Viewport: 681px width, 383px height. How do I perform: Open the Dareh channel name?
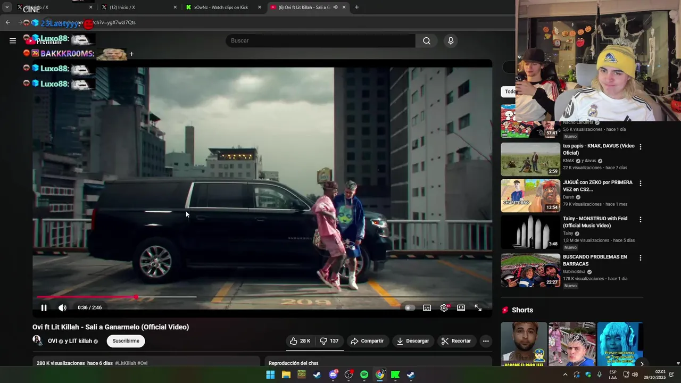click(x=569, y=197)
